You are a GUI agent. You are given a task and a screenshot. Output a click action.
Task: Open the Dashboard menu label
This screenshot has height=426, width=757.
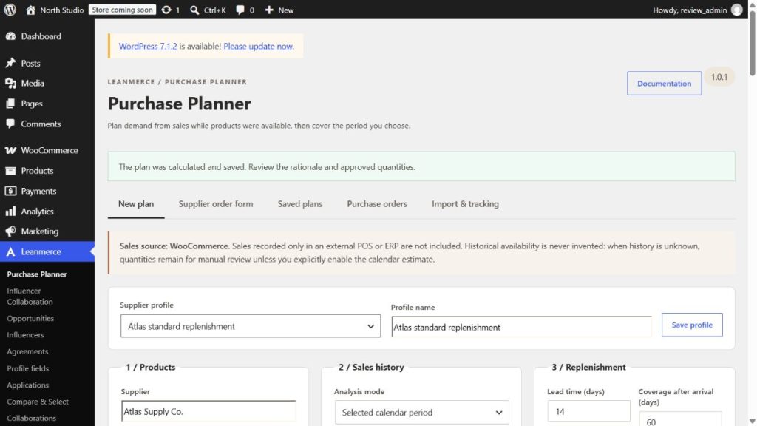pyautogui.click(x=41, y=36)
